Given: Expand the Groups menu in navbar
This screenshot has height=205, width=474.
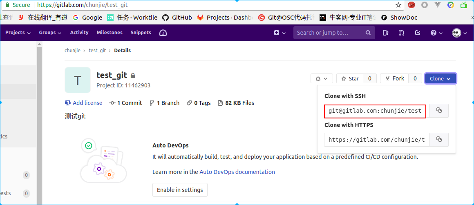Looking at the screenshot, I should [50, 33].
